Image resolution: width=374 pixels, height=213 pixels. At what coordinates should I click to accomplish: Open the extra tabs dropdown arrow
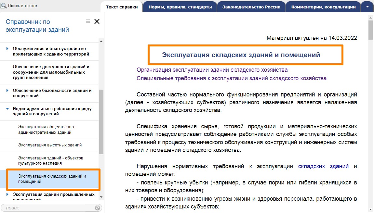(x=367, y=7)
